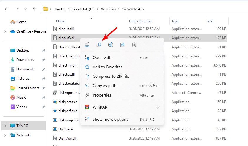Click the Forward navigation arrow
Screen dimensions: 248x146
[16, 9]
